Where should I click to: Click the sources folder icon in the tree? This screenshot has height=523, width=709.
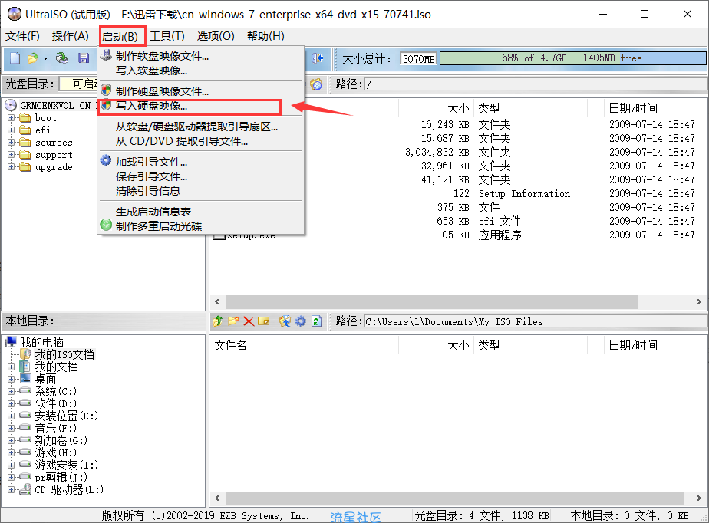tap(25, 143)
